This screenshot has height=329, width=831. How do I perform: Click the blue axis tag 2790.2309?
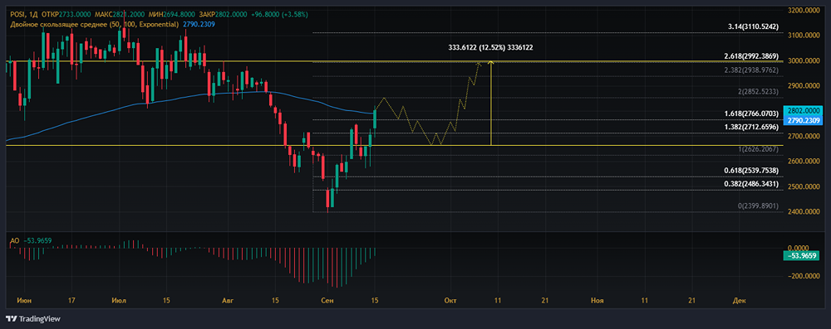coord(804,121)
